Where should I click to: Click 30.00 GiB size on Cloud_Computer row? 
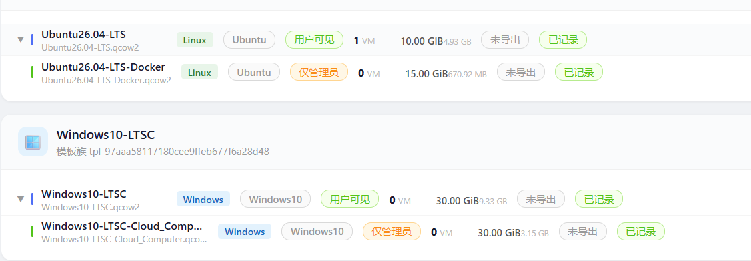click(x=499, y=233)
